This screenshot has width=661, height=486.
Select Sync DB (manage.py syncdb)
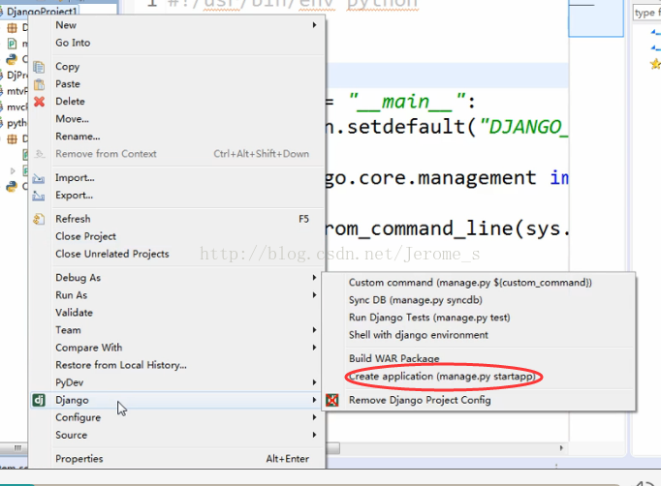(x=416, y=300)
